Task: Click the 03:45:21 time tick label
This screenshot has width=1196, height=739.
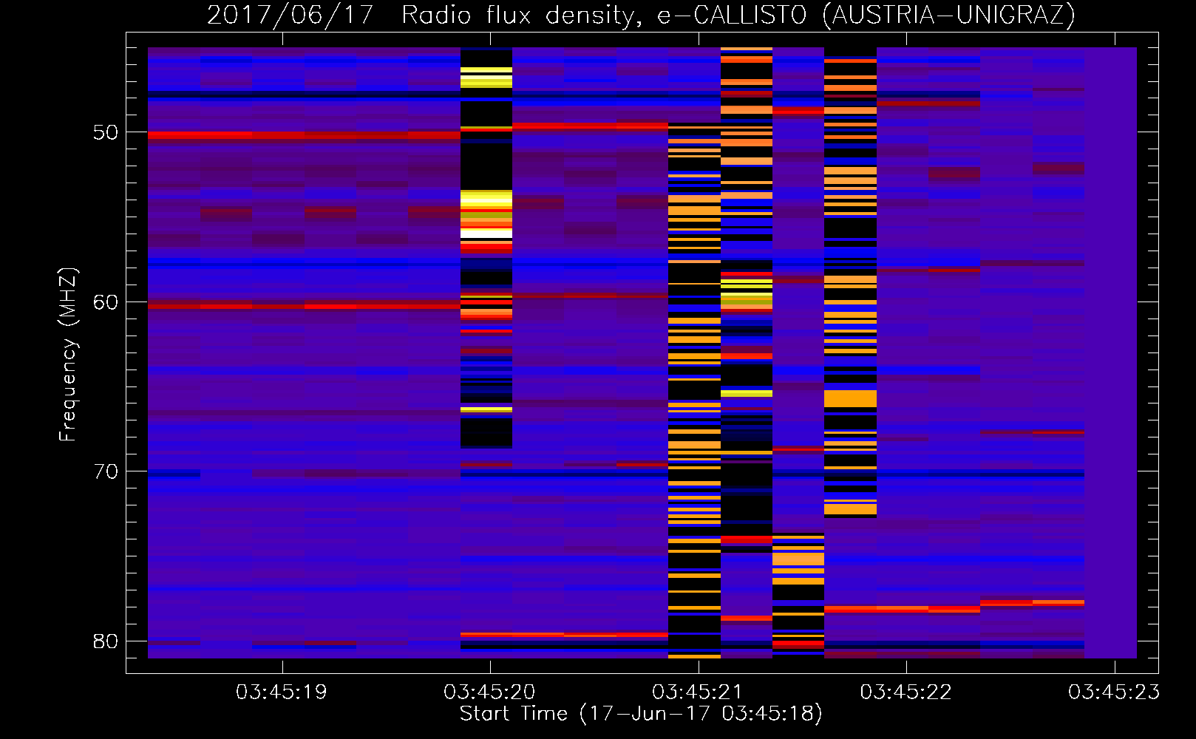Action: [697, 692]
